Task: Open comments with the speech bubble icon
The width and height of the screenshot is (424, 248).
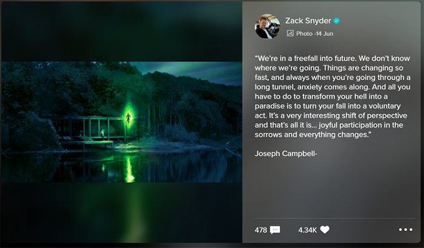Action: tap(275, 230)
